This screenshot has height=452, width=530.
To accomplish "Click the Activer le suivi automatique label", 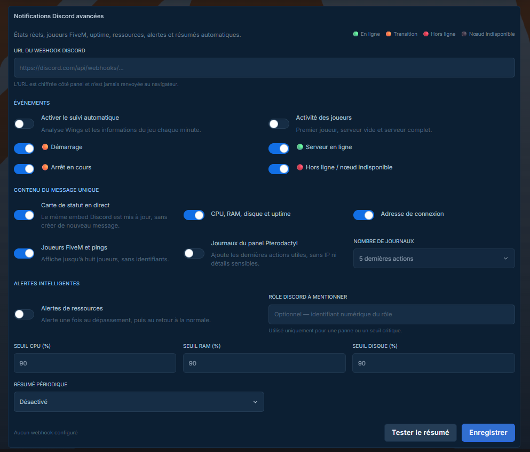I will point(80,118).
